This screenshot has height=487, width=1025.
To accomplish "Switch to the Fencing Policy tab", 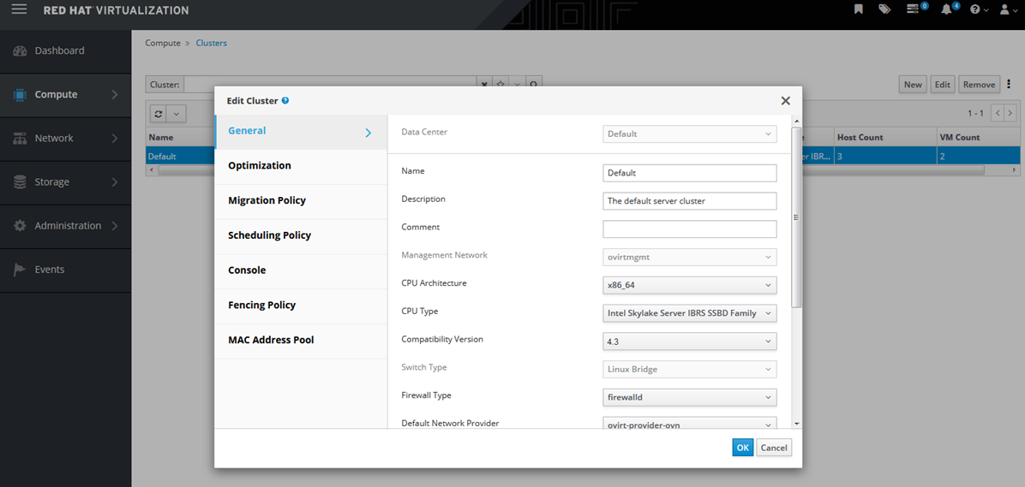I will click(x=301, y=305).
